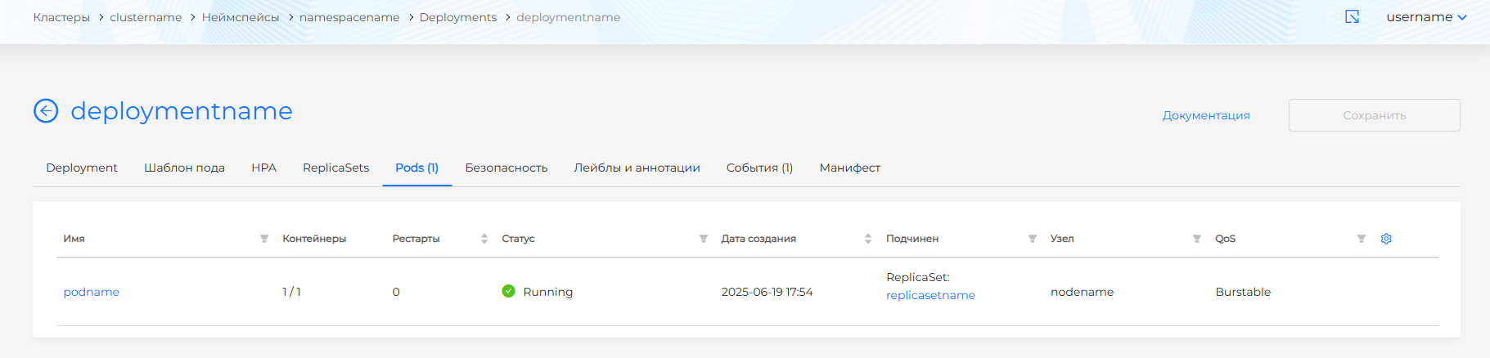Image resolution: width=1490 pixels, height=358 pixels.
Task: Click the filter icon for Имя column
Action: click(263, 239)
